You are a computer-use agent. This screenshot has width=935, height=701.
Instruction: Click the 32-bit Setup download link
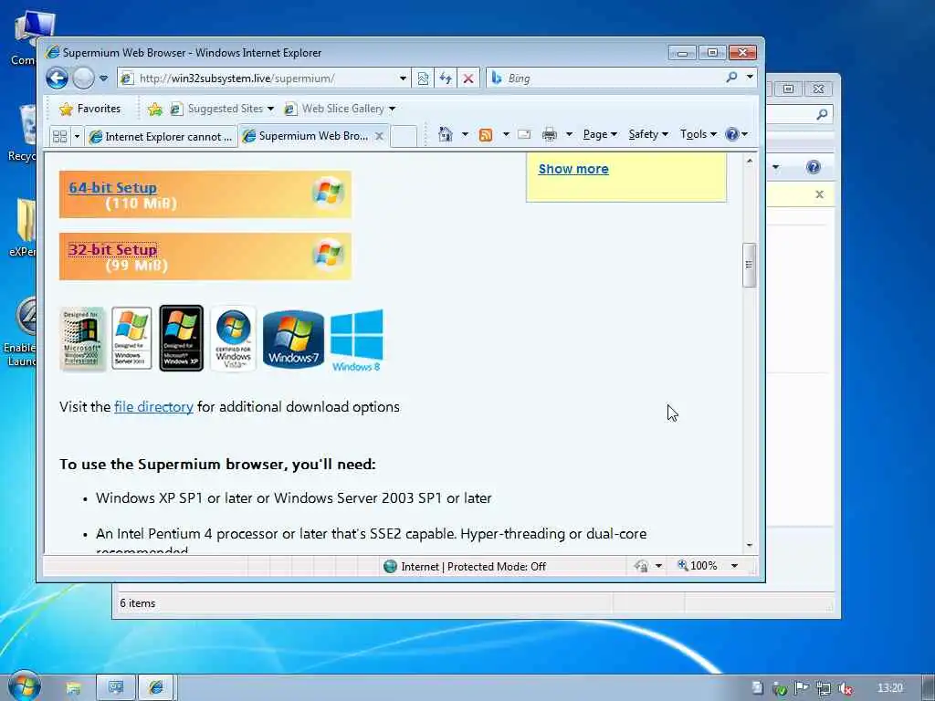pyautogui.click(x=112, y=250)
